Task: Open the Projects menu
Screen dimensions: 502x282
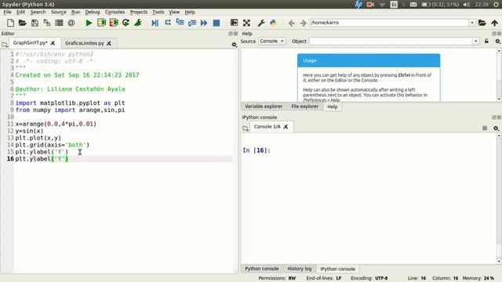Action: [x=139, y=12]
